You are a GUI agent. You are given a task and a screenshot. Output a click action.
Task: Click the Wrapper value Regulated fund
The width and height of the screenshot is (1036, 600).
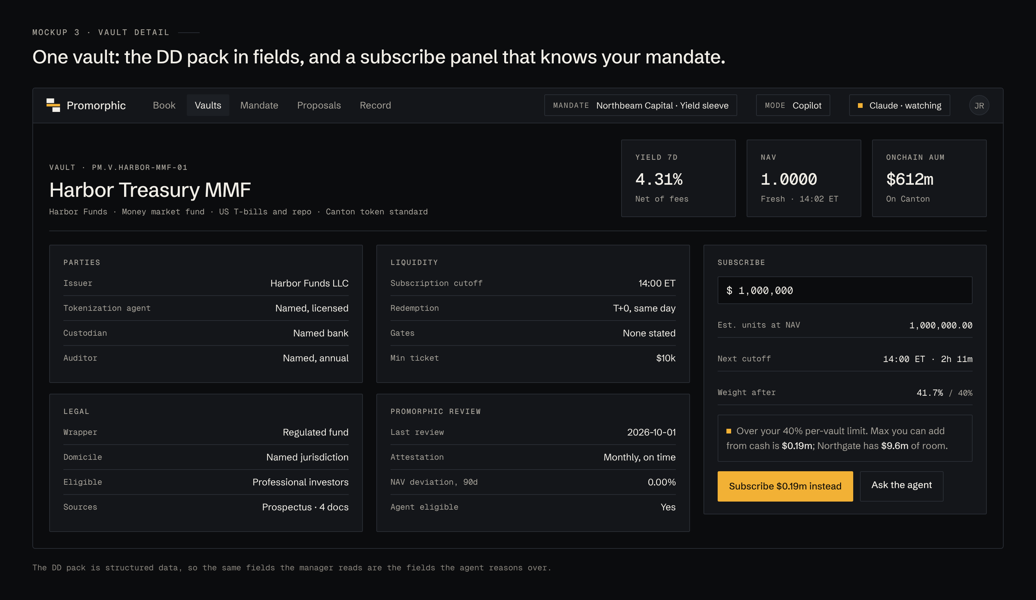315,432
